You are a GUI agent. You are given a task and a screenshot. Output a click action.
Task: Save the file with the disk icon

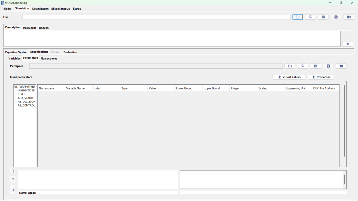pos(336,17)
